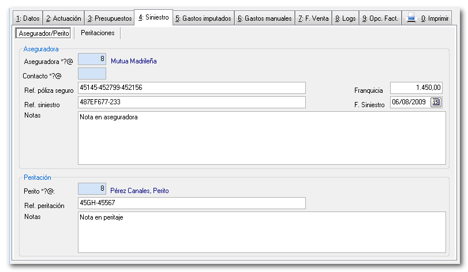468x272 pixels.
Task: Click the Ref. siniestro input field
Action: 191,103
